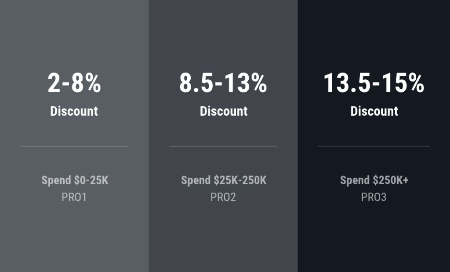Choose the PRO3 tier label
The height and width of the screenshot is (272, 450).
[x=374, y=197]
